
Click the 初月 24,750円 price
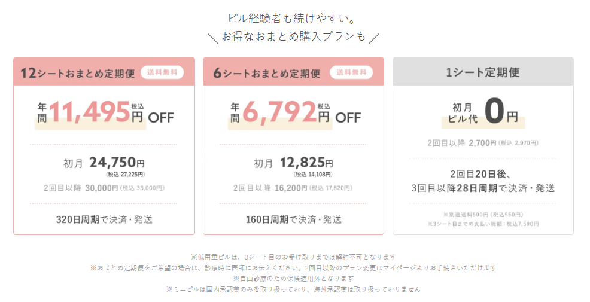pos(104,163)
